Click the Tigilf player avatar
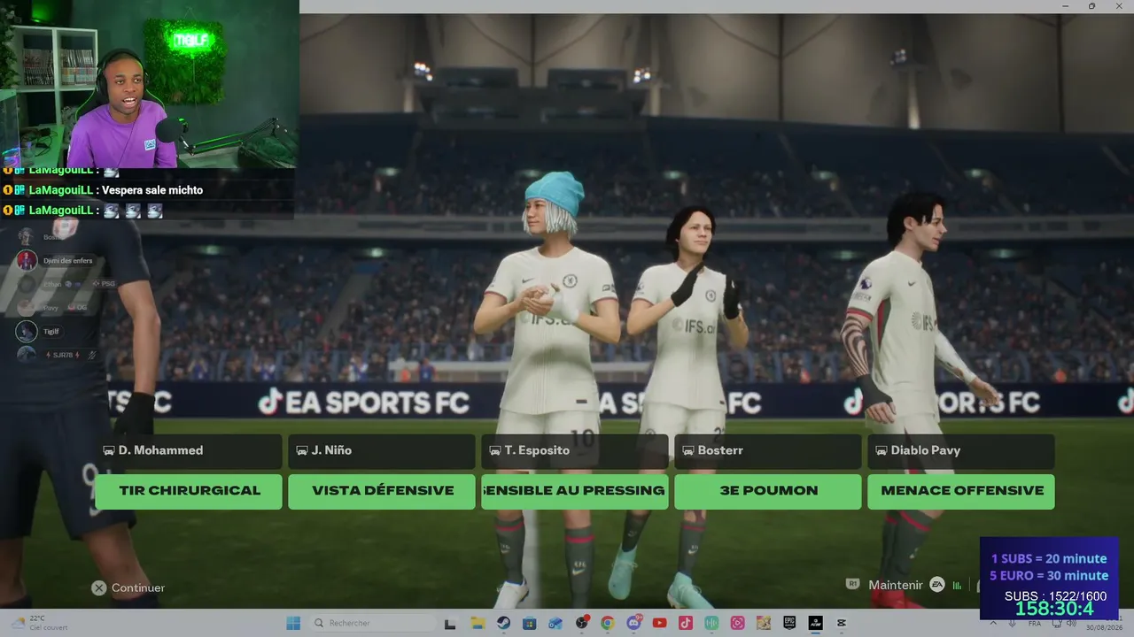The width and height of the screenshot is (1134, 637). coord(27,331)
